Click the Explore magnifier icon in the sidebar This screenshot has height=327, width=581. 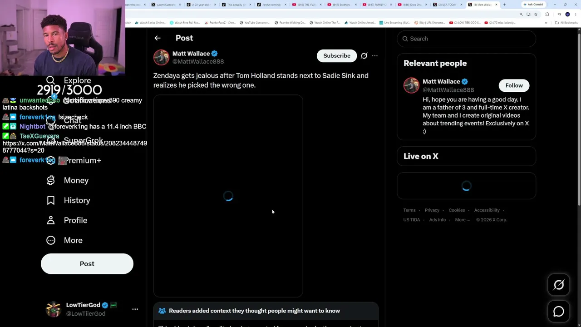click(x=51, y=80)
